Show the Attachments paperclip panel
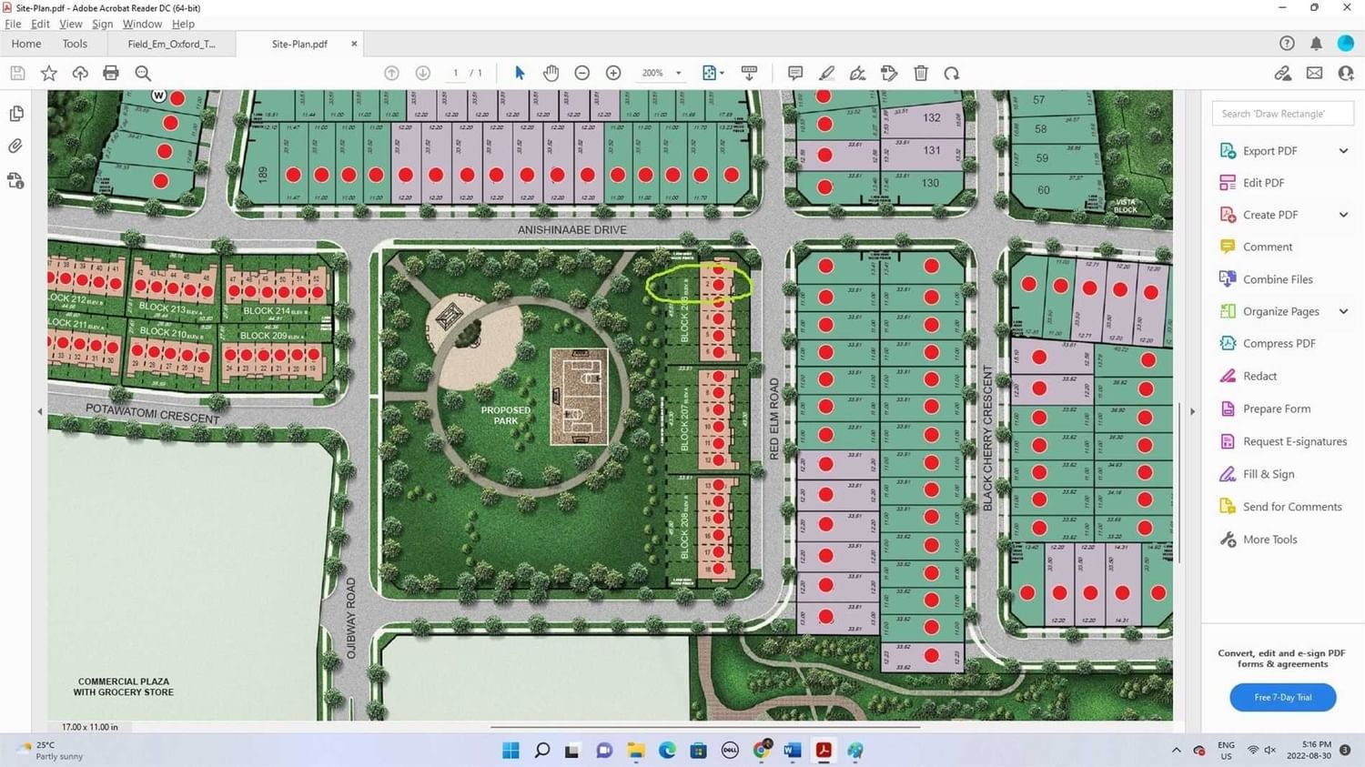Image resolution: width=1365 pixels, height=767 pixels. [x=15, y=146]
